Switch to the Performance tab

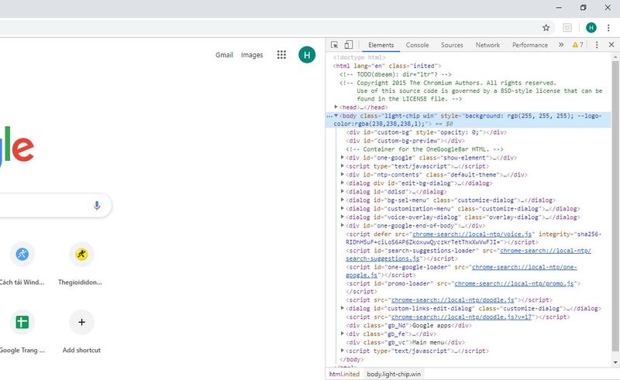click(x=530, y=45)
